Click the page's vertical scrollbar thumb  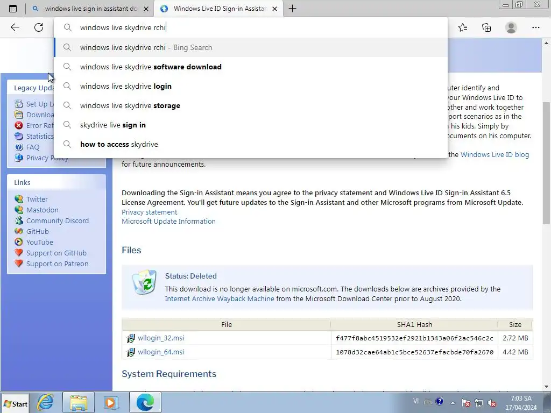[546, 163]
